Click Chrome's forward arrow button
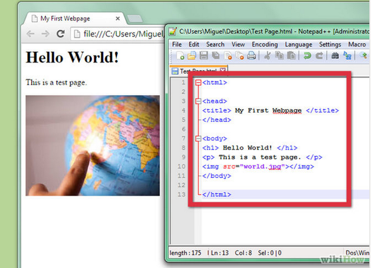Image resolution: width=371 pixels, height=268 pixels. click(45, 34)
